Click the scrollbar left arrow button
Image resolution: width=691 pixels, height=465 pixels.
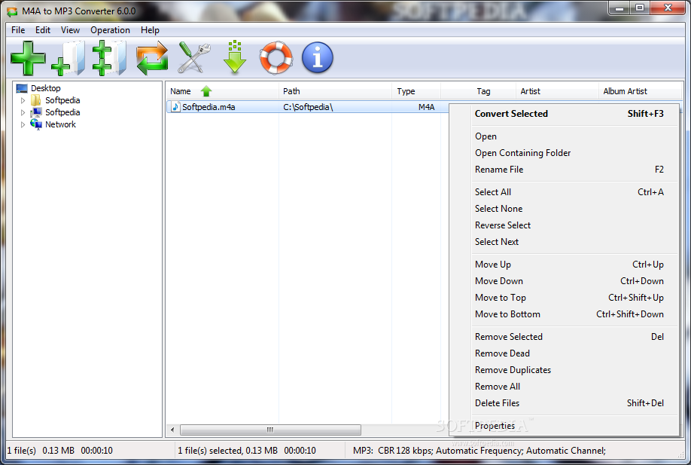[172, 430]
